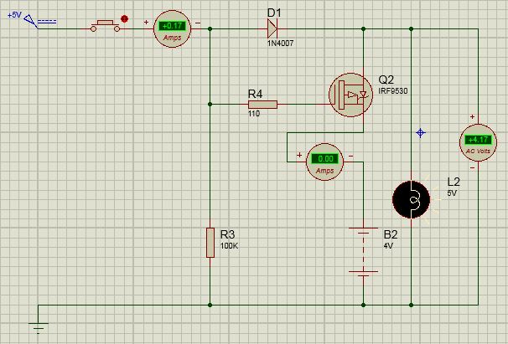508x344 pixels.
Task: Click the 4V label beside battery B2
Action: click(x=388, y=246)
